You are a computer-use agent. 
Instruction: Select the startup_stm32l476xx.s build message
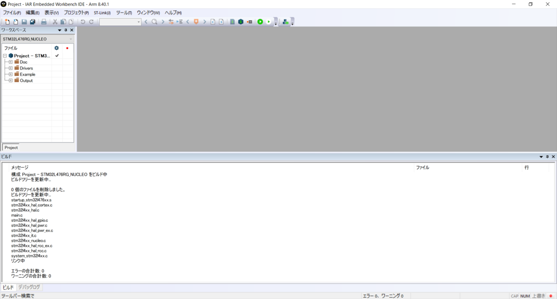[32, 200]
